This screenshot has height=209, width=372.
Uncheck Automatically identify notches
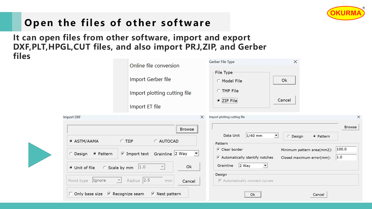pyautogui.click(x=218, y=158)
